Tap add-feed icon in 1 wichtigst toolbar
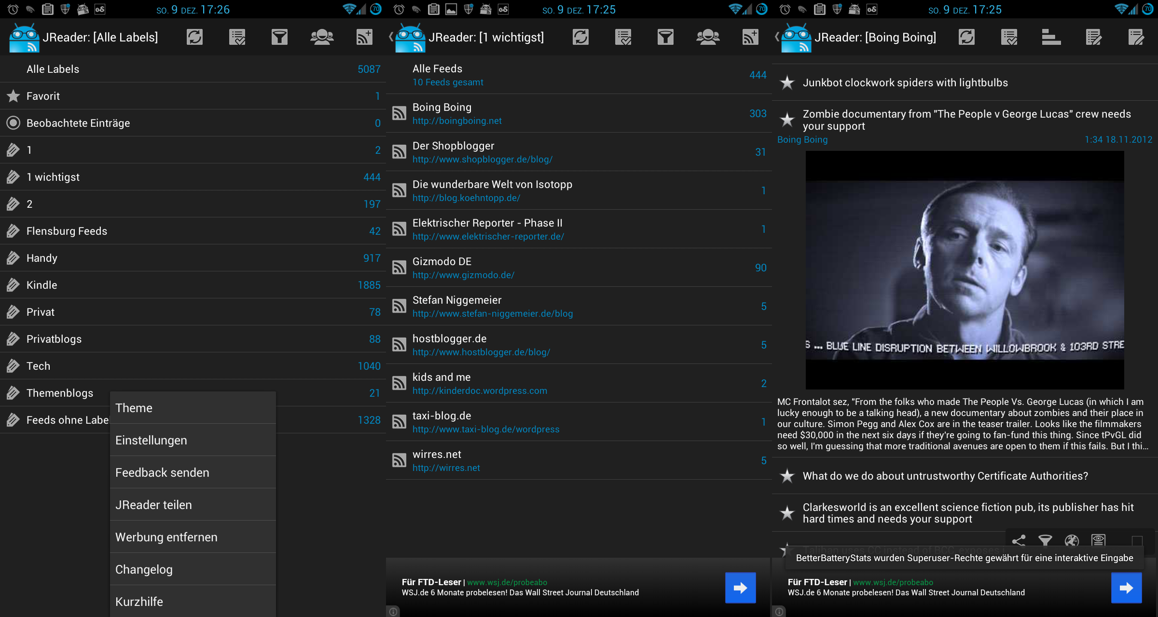The height and width of the screenshot is (617, 1158). (x=750, y=37)
